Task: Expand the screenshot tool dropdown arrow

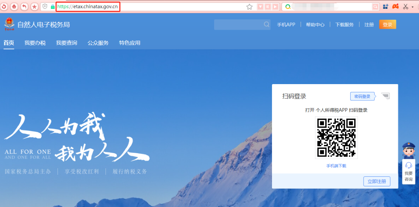Action: coord(412,7)
